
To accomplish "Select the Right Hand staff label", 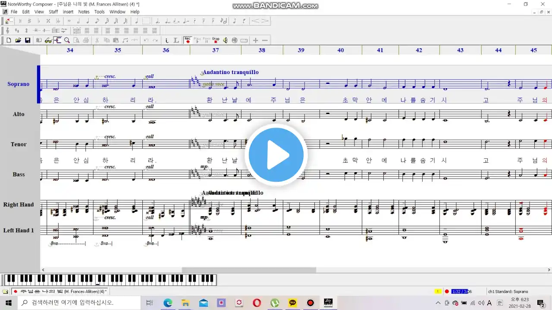I will [x=19, y=205].
